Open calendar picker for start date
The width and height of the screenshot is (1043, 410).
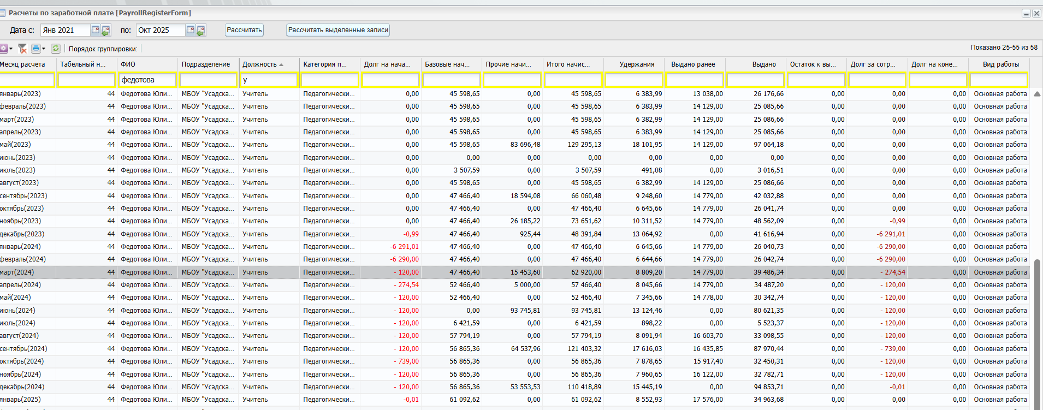point(96,30)
